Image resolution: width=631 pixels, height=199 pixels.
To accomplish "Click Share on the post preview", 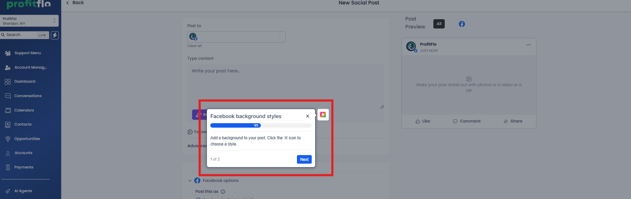I will tap(513, 121).
